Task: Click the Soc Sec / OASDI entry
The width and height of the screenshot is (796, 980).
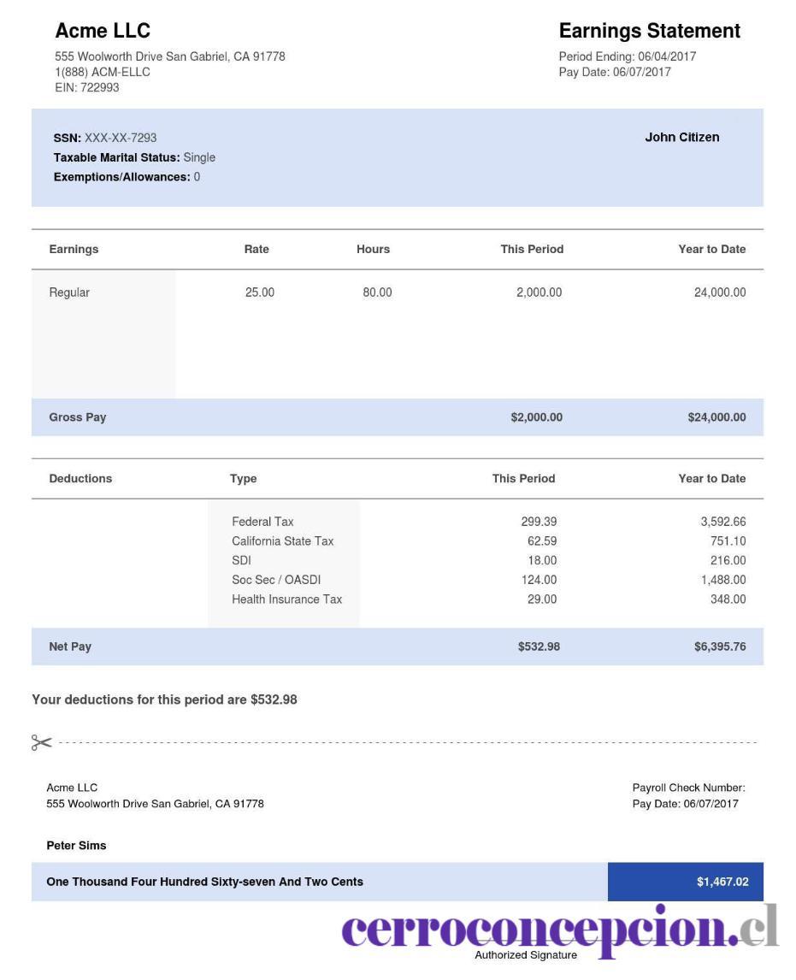Action: (x=276, y=580)
